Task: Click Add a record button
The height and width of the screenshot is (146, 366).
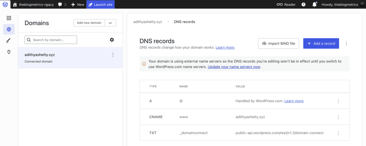Action: pos(321,43)
